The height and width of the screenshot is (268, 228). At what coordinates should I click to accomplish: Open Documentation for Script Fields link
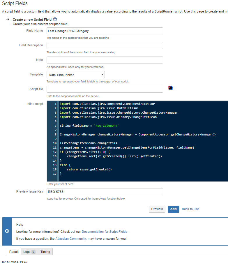104,232
